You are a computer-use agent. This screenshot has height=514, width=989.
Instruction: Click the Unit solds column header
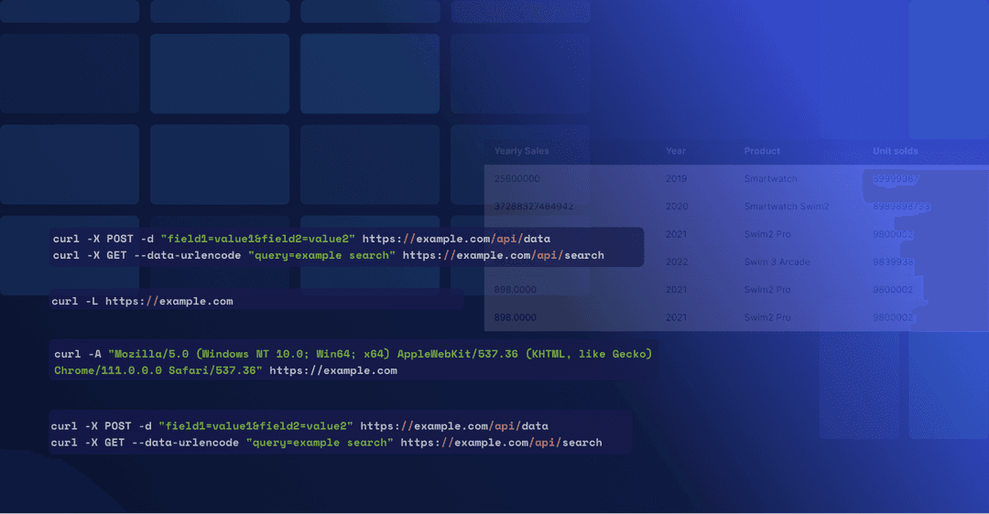tap(895, 151)
